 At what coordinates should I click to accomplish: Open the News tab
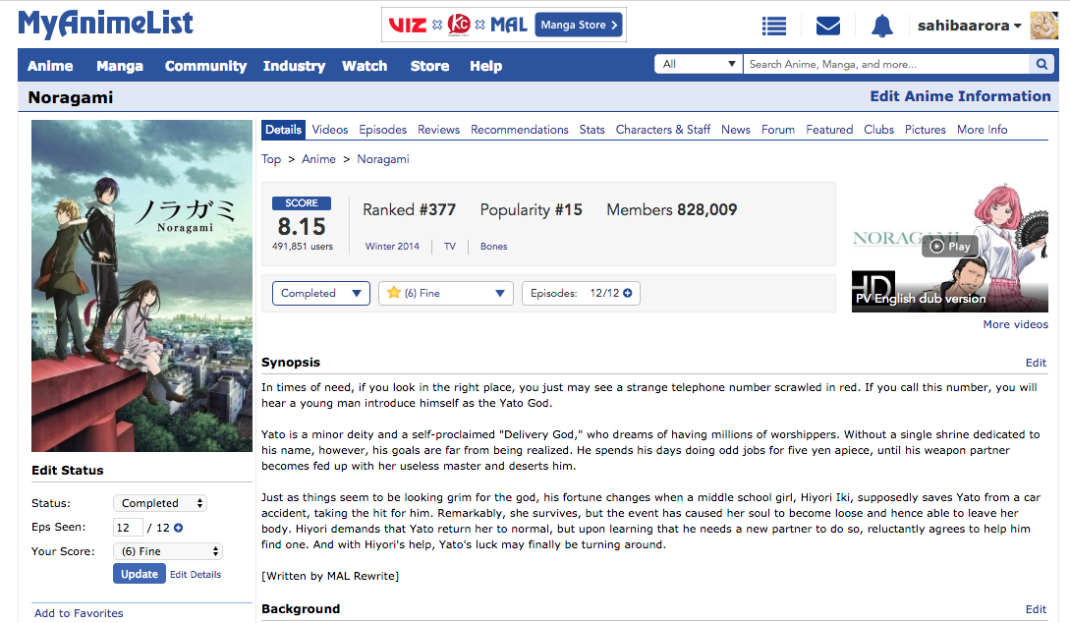(x=736, y=130)
